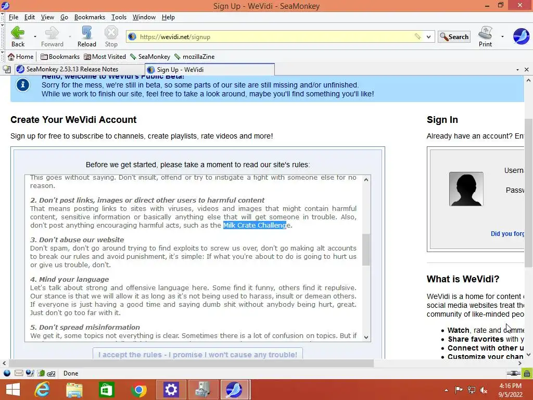Click the Forward navigation arrow
This screenshot has height=400, width=533.
coord(52,36)
